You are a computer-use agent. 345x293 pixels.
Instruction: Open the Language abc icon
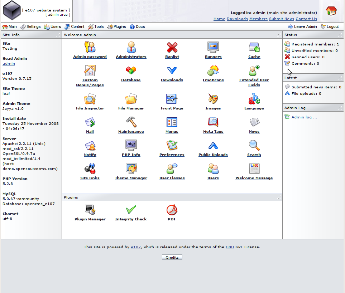tap(254, 99)
